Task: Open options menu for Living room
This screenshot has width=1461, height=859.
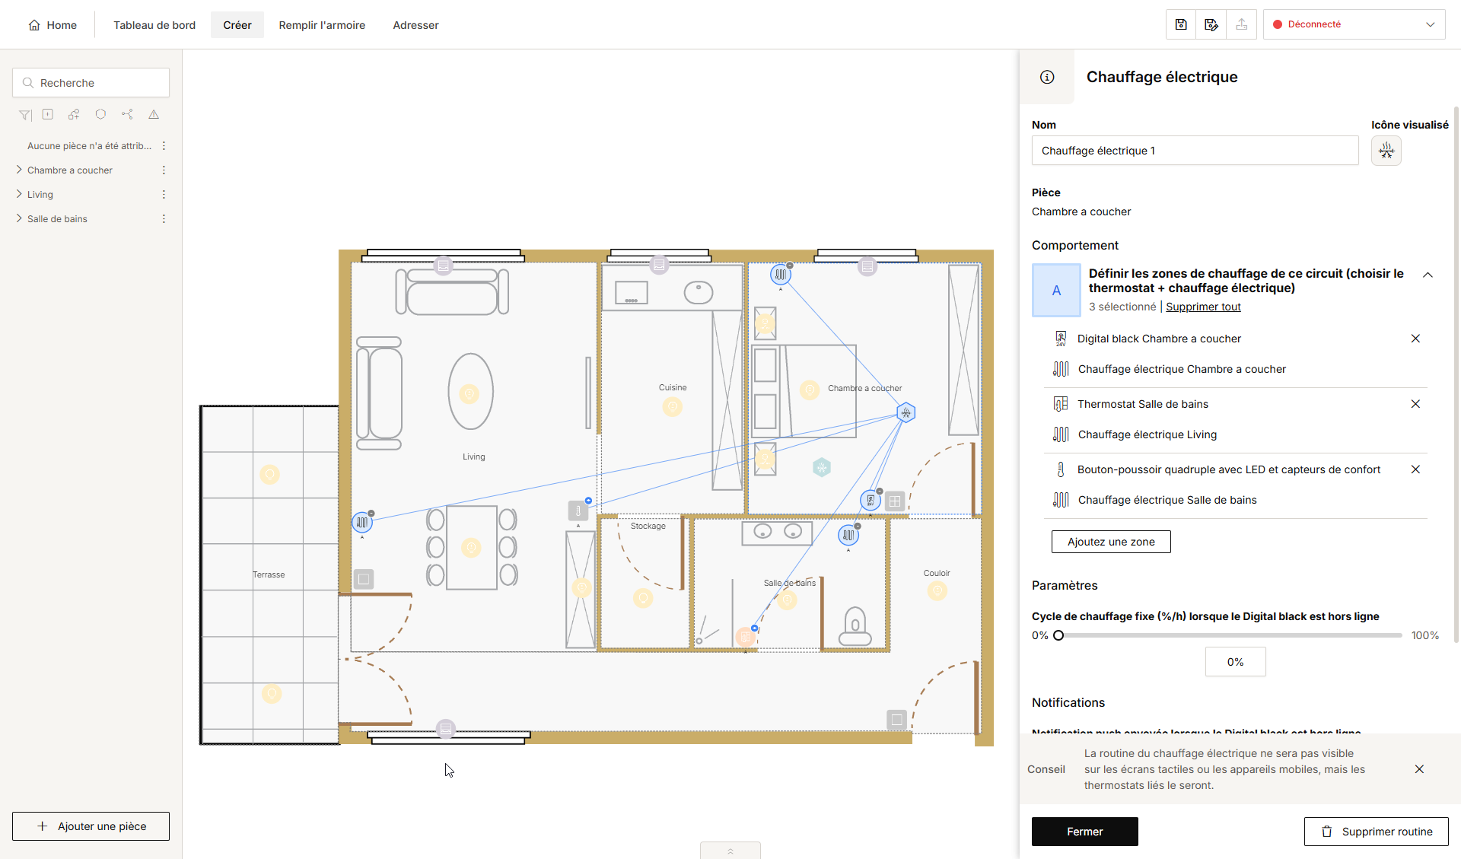Action: 164,194
